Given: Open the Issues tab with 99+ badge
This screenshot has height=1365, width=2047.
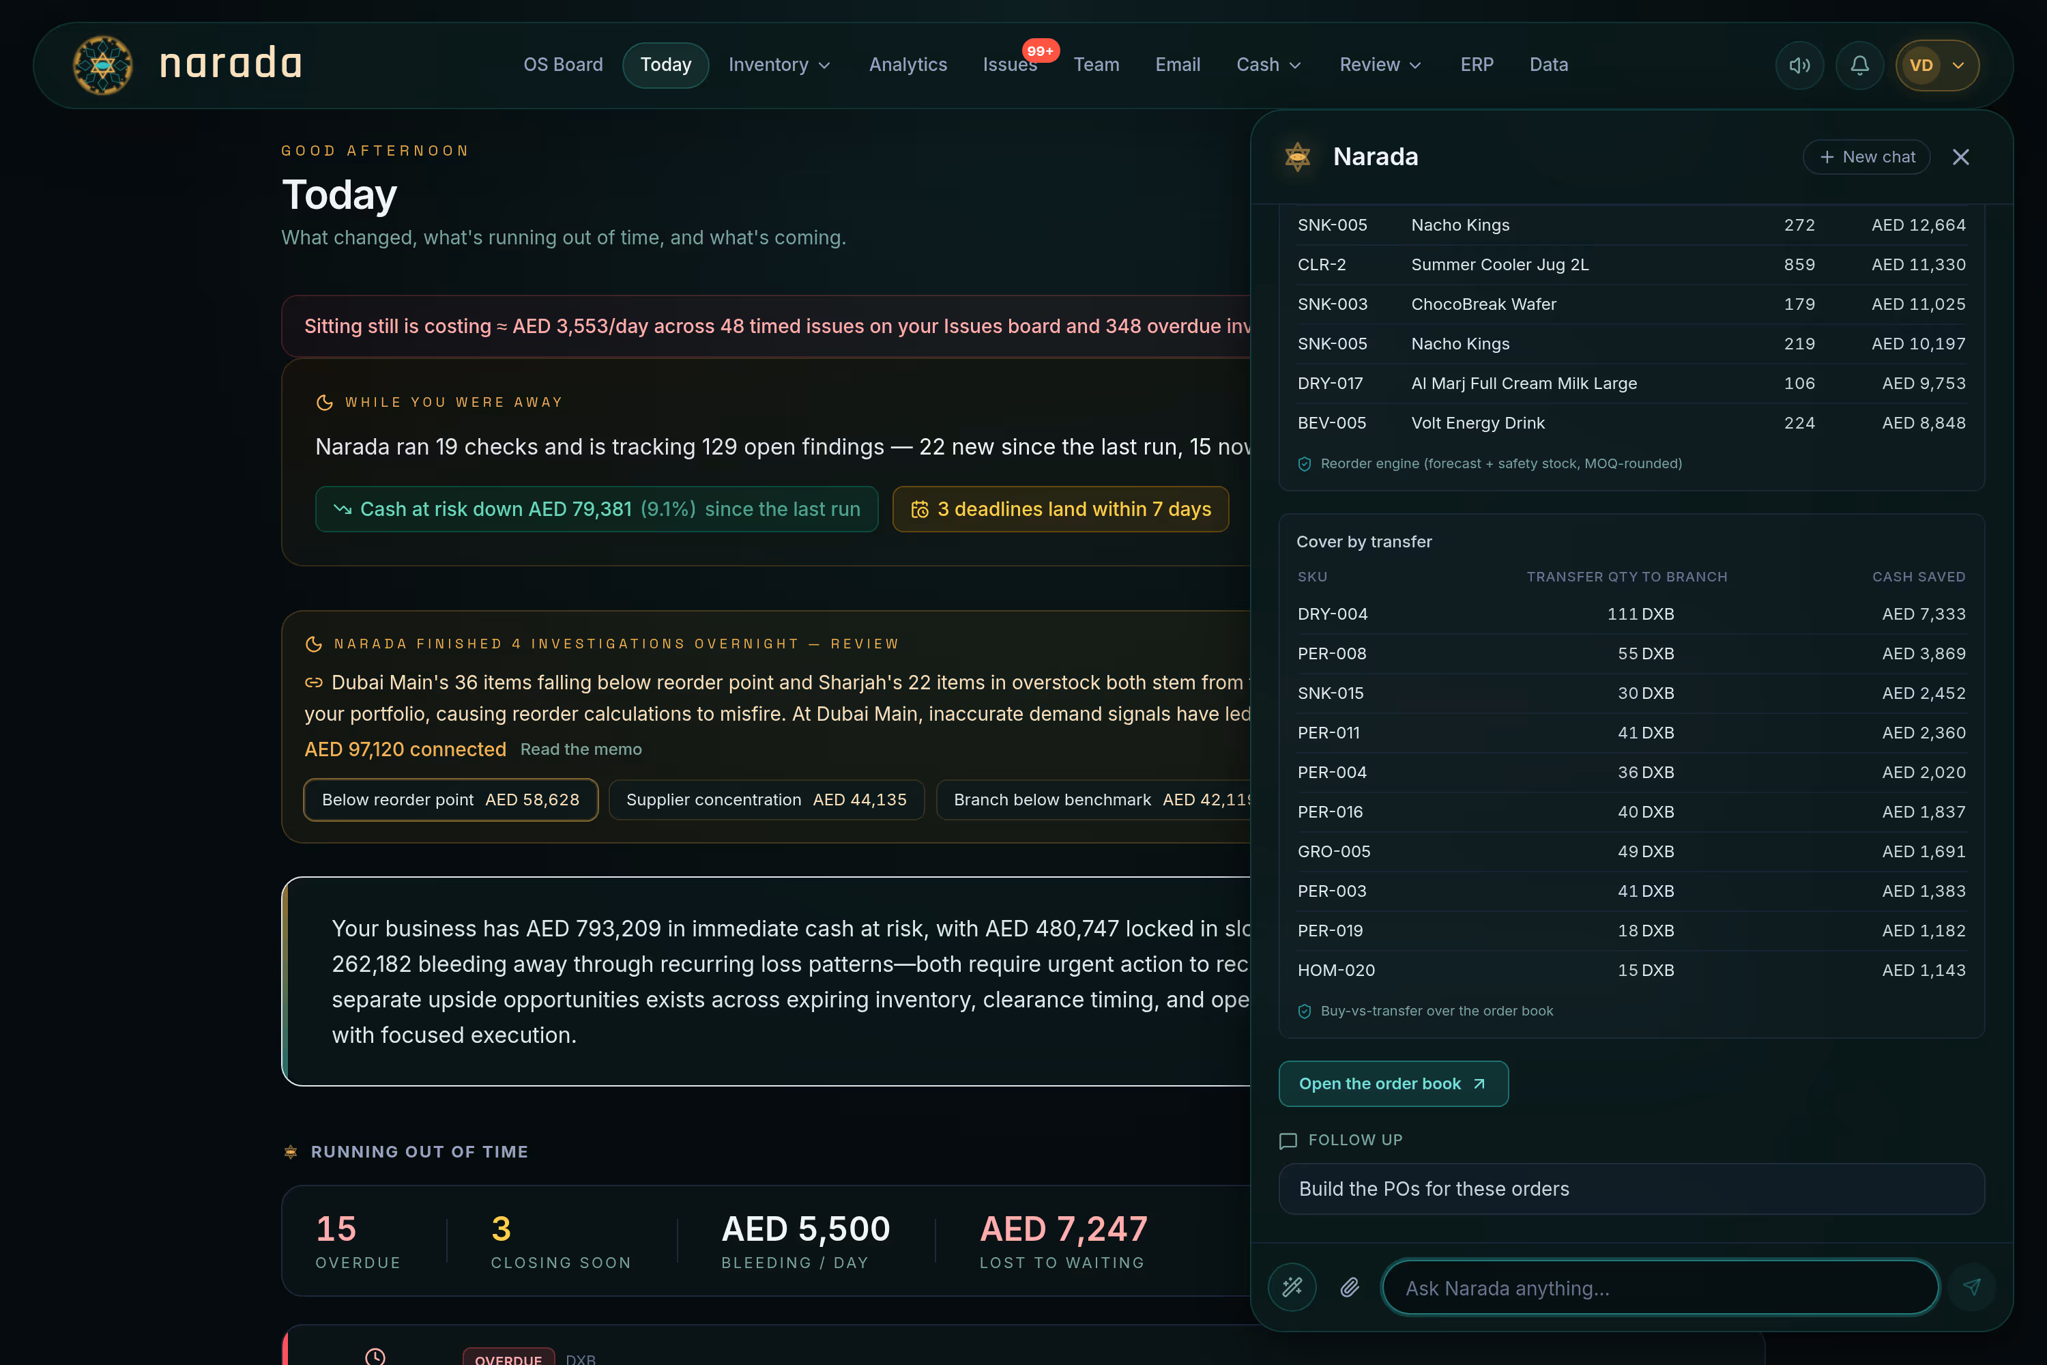Looking at the screenshot, I should (x=1011, y=66).
